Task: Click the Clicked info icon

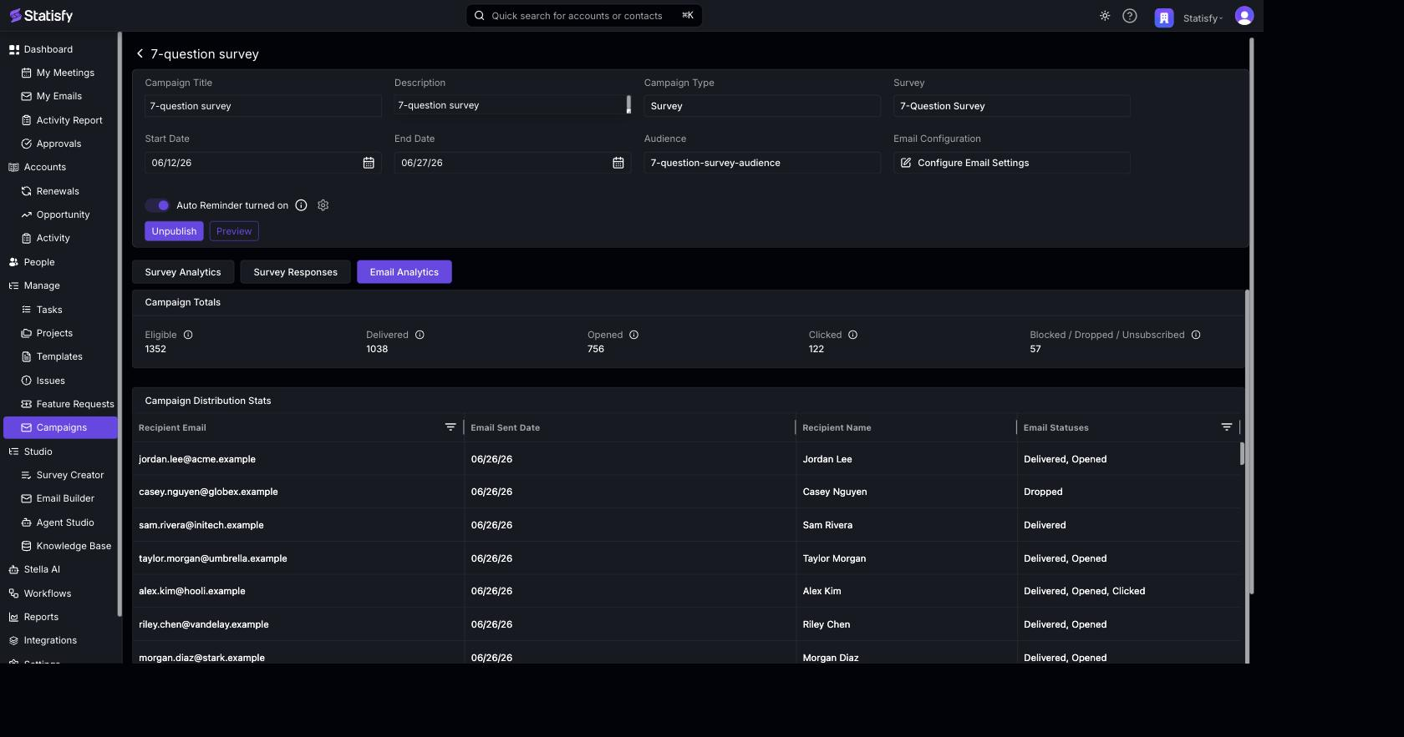Action: [852, 335]
